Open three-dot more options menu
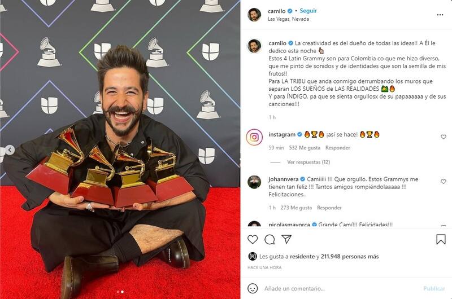The width and height of the screenshot is (452, 299). [440, 15]
